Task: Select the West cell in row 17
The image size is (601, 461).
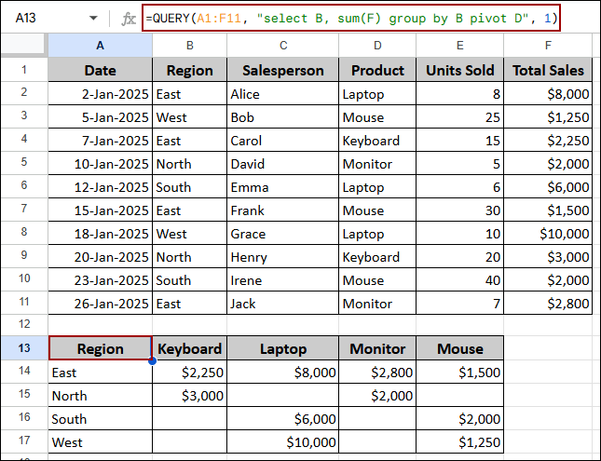Action: tap(100, 442)
